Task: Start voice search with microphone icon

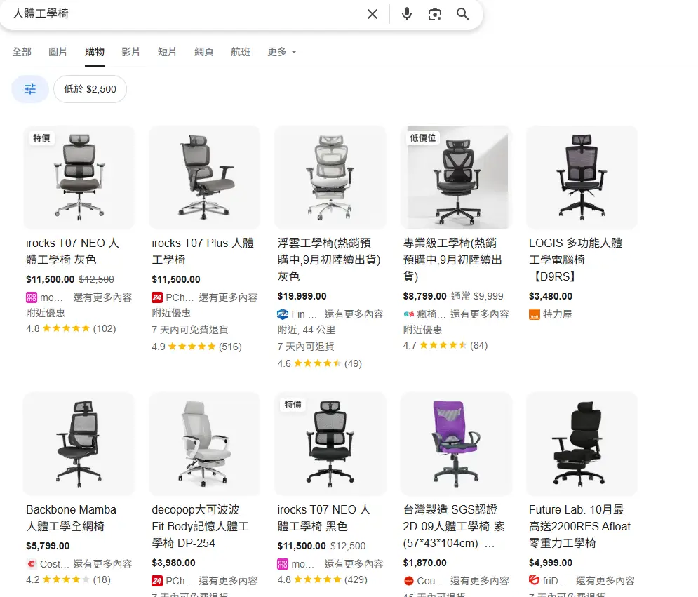Action: point(407,14)
